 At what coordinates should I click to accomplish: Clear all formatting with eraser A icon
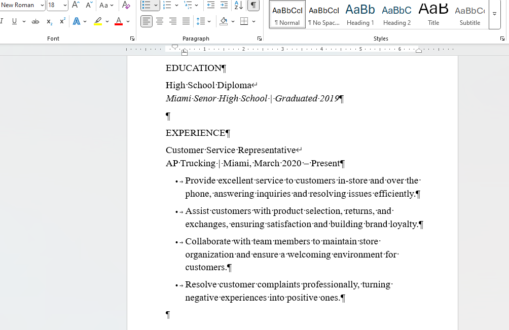[126, 5]
